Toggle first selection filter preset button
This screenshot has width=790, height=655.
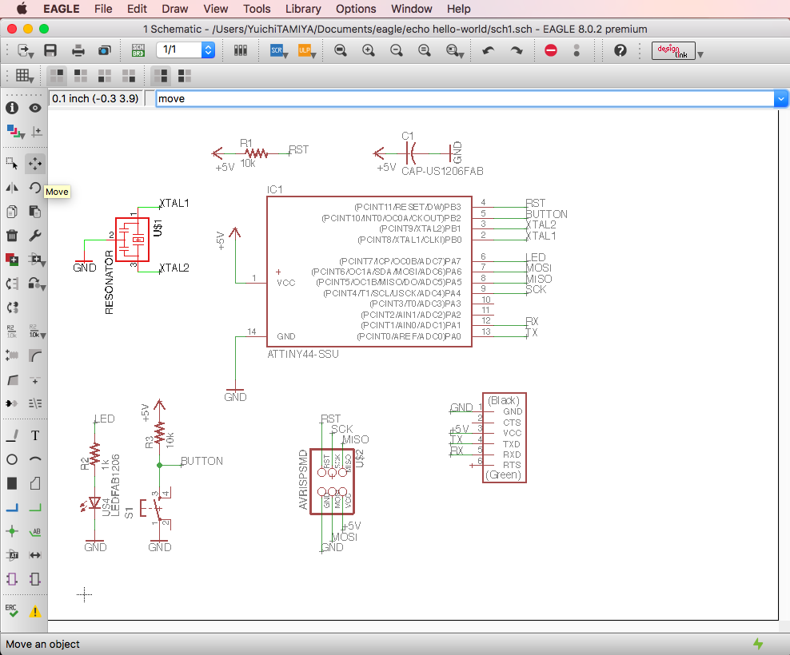(x=57, y=76)
